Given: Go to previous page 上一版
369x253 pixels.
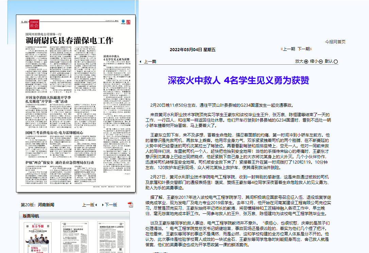Looking at the screenshot, I should pos(88,205).
